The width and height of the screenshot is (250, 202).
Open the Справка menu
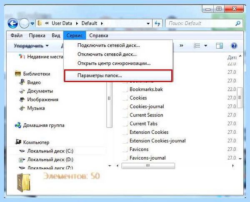pyautogui.click(x=98, y=35)
